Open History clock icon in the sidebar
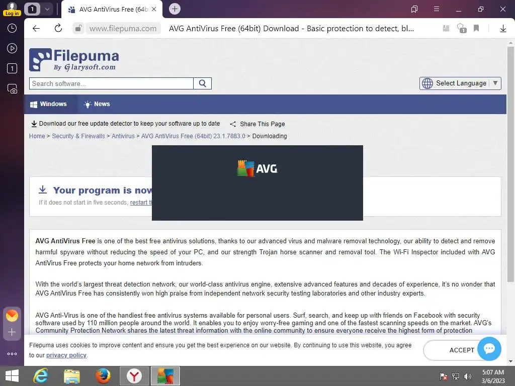The image size is (515, 386). (12, 28)
